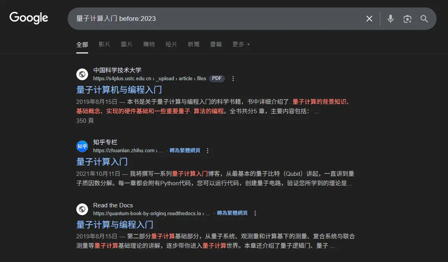Click 轉為繁體網頁 for Zhihu result
The image size is (448, 262).
point(185,151)
